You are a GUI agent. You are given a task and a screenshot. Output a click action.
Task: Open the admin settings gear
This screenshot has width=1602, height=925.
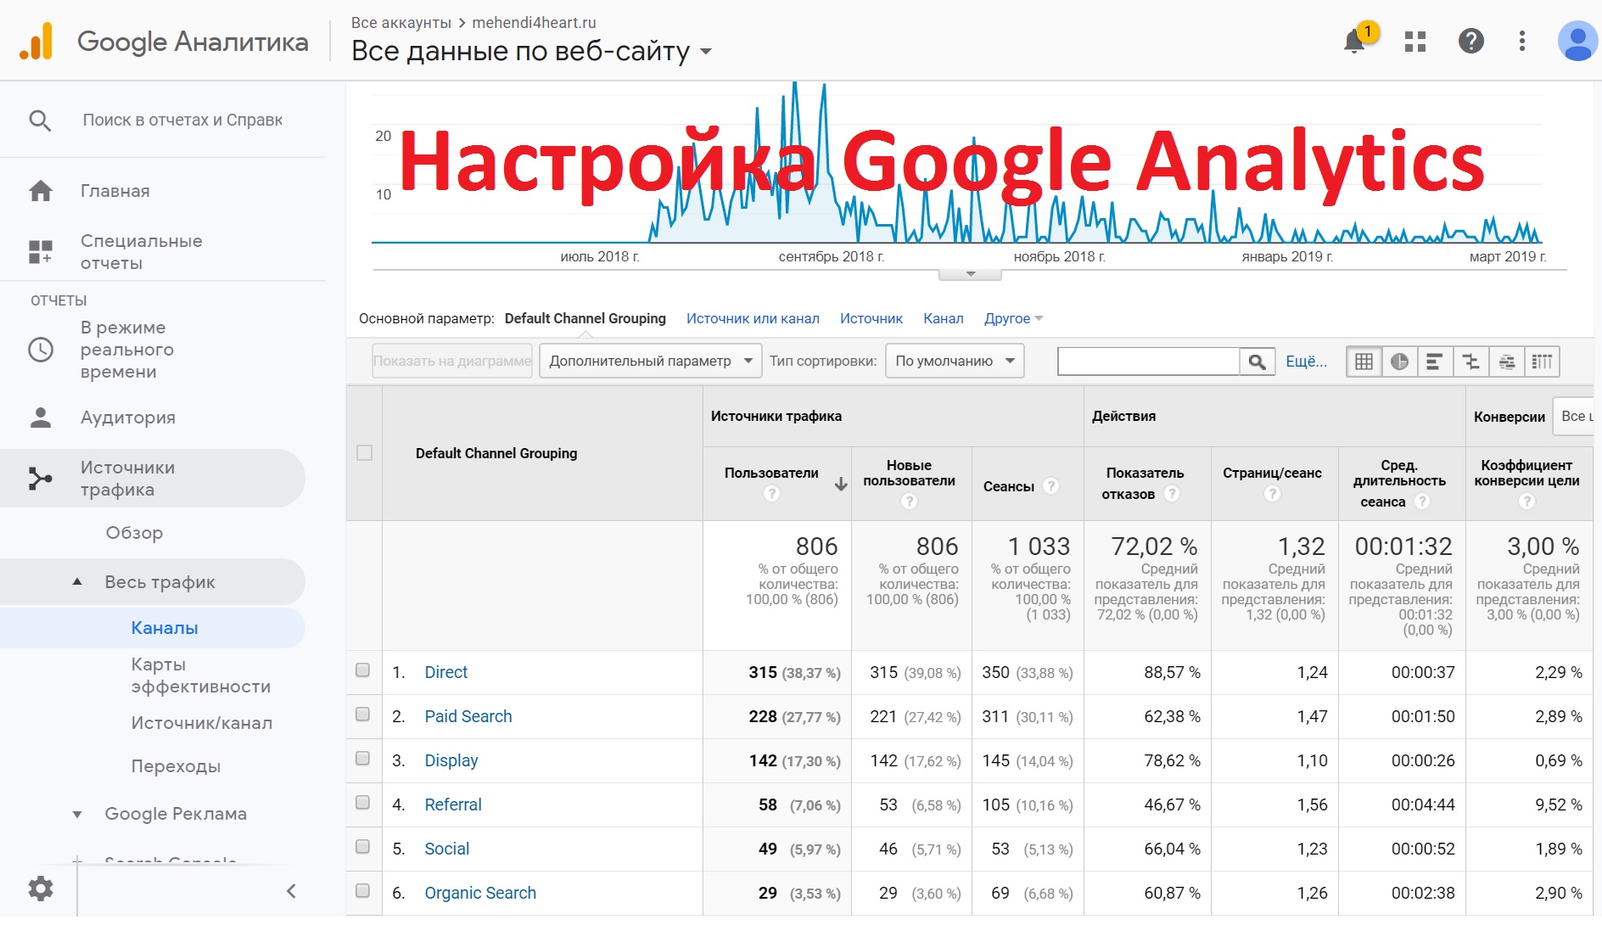tap(41, 889)
